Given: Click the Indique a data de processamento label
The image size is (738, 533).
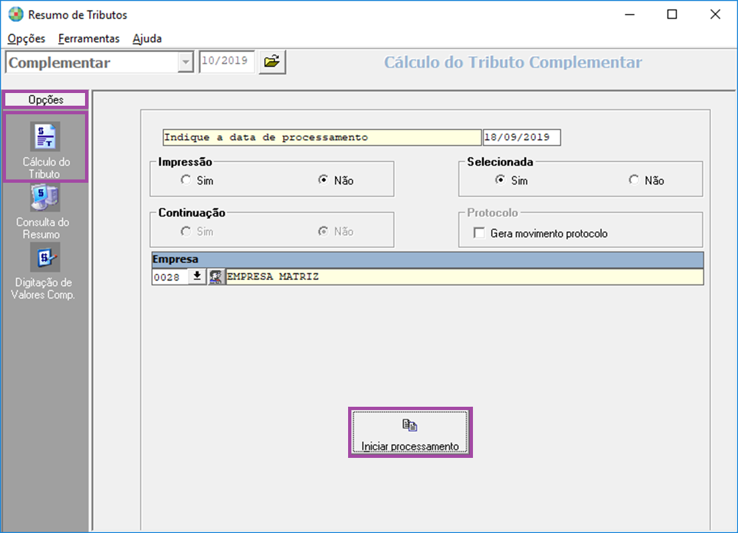Looking at the screenshot, I should [x=322, y=138].
